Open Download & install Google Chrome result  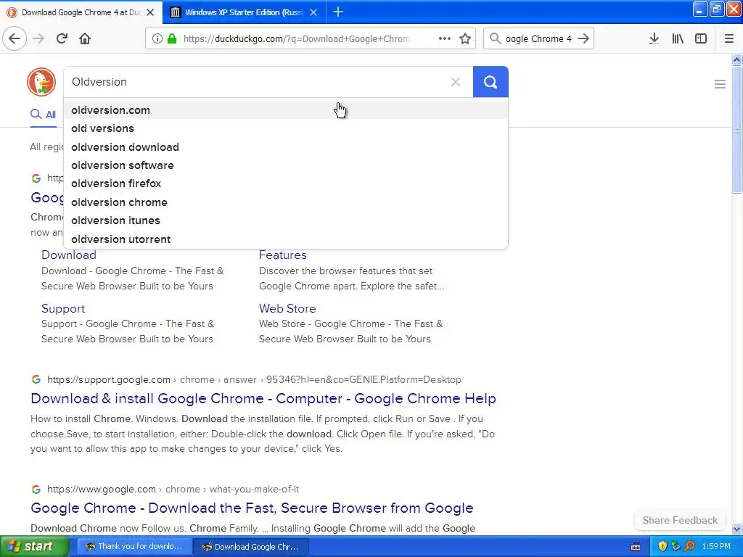(263, 398)
